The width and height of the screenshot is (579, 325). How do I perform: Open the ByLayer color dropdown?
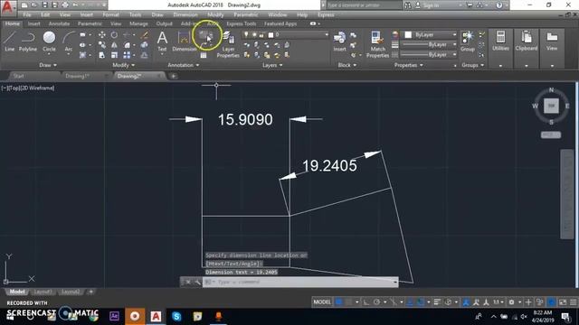[431, 34]
